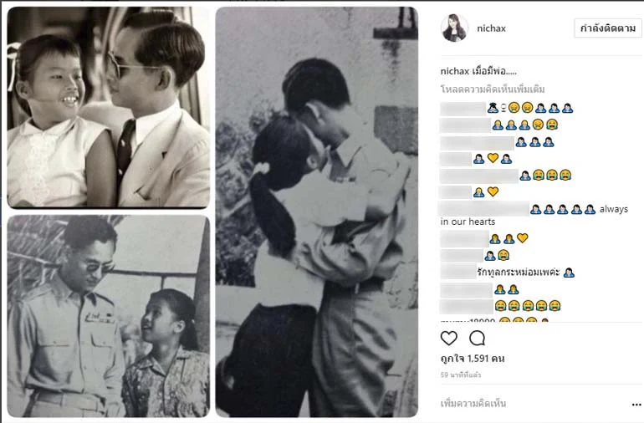The image size is (644, 423).
Task: Click the yellow heart emoji in fourth comment
Action: (493, 158)
